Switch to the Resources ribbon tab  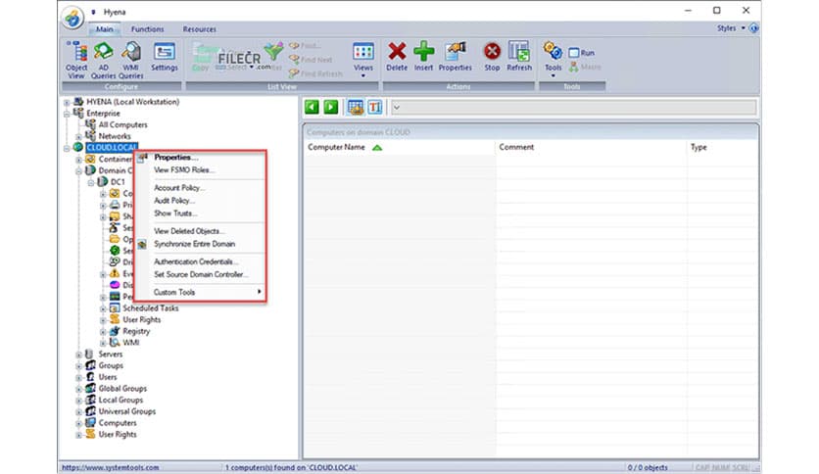199,29
